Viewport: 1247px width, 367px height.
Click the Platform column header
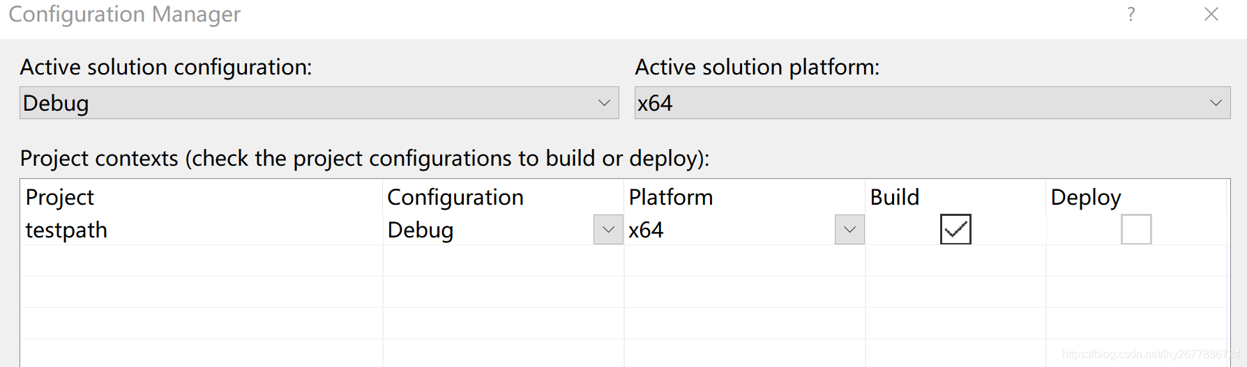click(x=670, y=198)
